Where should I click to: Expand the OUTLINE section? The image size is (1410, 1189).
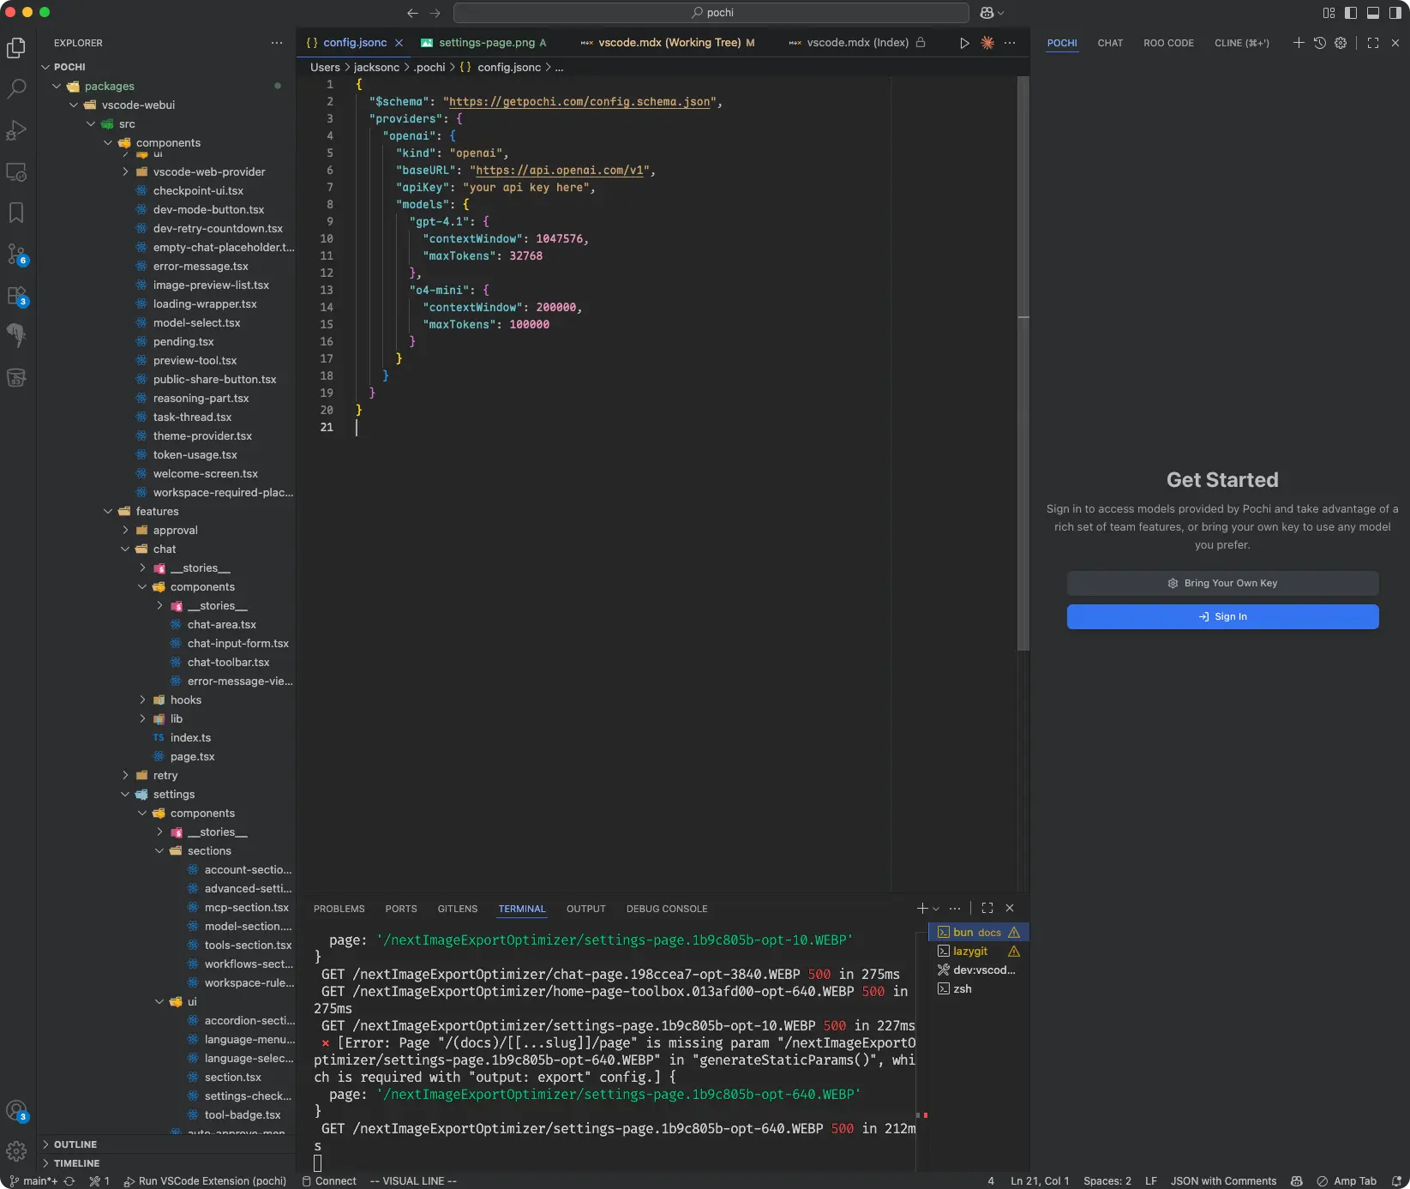[75, 1144]
